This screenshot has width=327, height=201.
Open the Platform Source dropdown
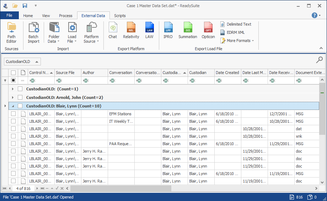tap(91, 33)
